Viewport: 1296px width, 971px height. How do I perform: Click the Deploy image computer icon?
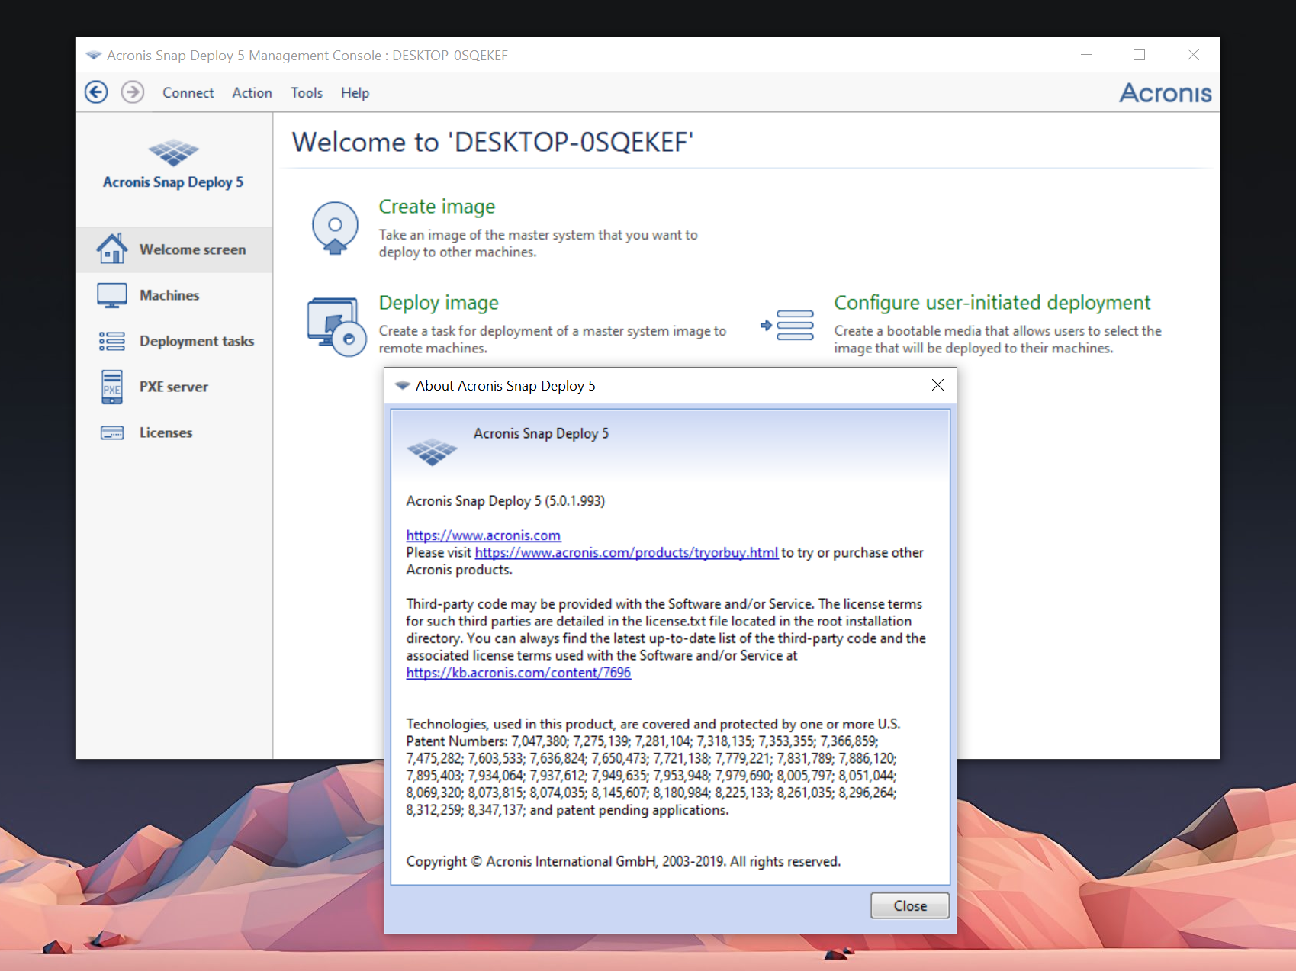click(x=336, y=326)
